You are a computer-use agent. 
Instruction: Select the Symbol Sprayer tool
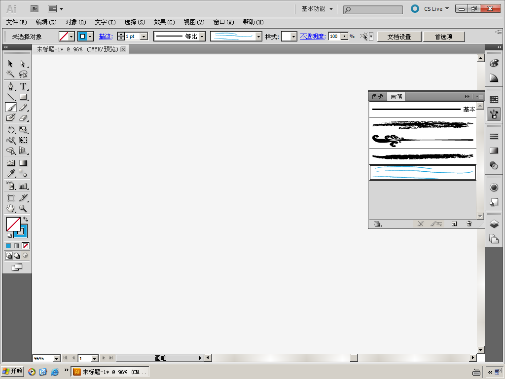click(10, 186)
